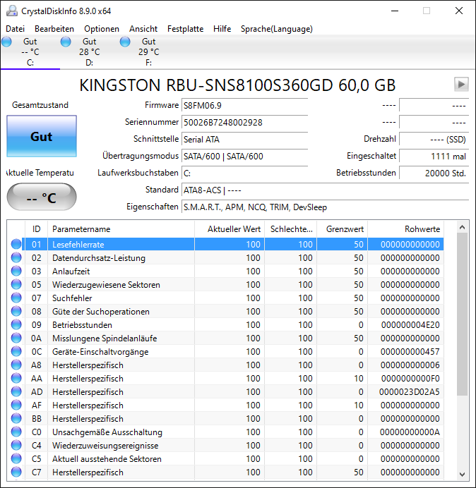The image size is (476, 488).
Task: Click the Firmware field S8FM06.9
Action: point(244,106)
